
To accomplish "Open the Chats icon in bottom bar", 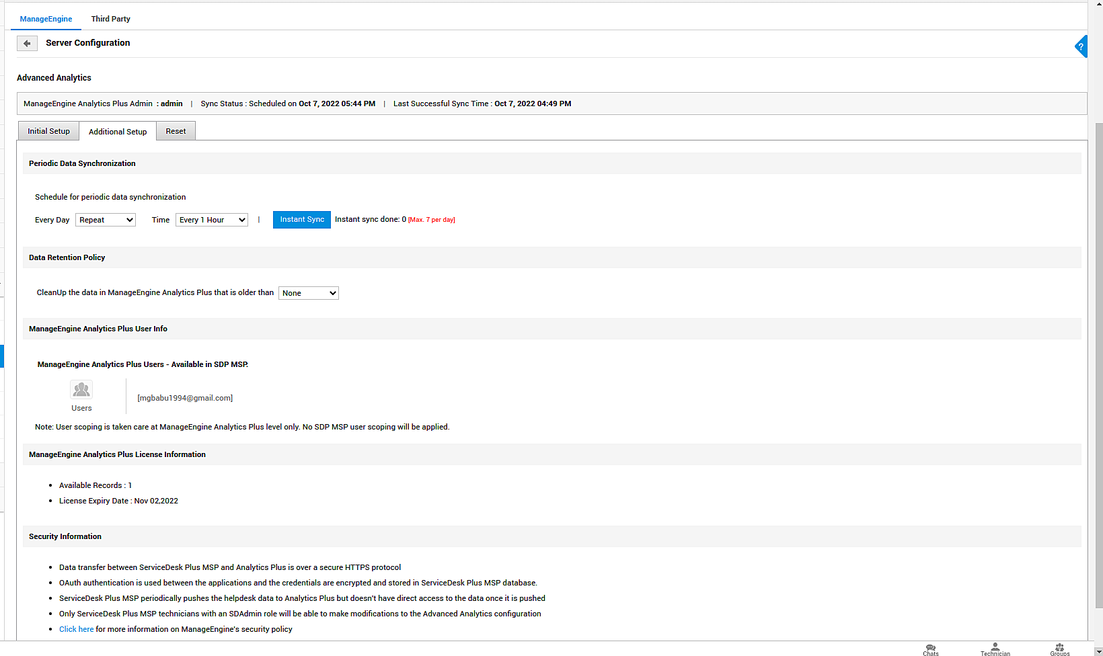I will [x=931, y=649].
